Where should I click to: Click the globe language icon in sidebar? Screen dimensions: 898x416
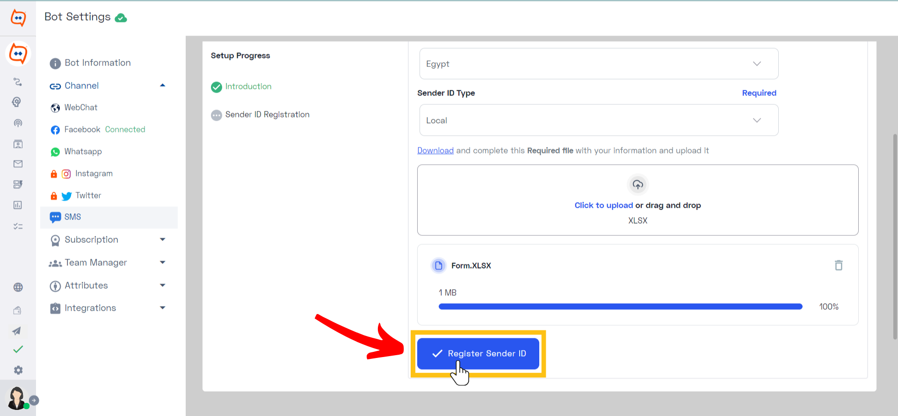tap(18, 287)
